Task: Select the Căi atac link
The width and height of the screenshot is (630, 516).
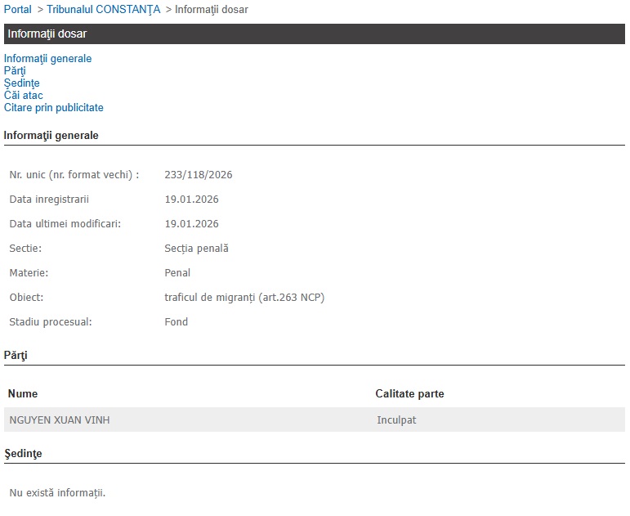Action: [23, 96]
